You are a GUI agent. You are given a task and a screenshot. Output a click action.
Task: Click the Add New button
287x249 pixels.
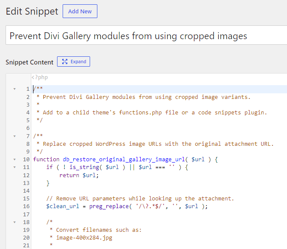coord(80,11)
